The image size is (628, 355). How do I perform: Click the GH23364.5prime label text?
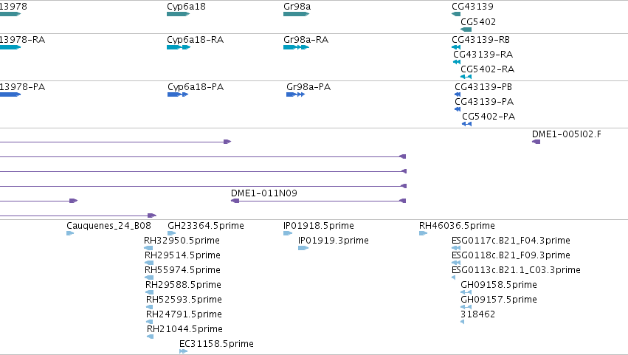tap(206, 226)
